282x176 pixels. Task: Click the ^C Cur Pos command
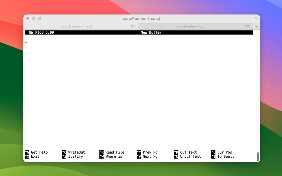pyautogui.click(x=222, y=152)
